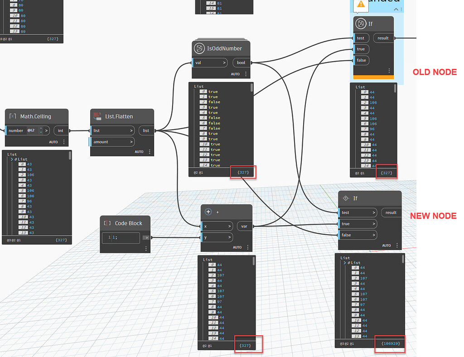
Task: Click the result output port of new If node
Action: pyautogui.click(x=391, y=212)
